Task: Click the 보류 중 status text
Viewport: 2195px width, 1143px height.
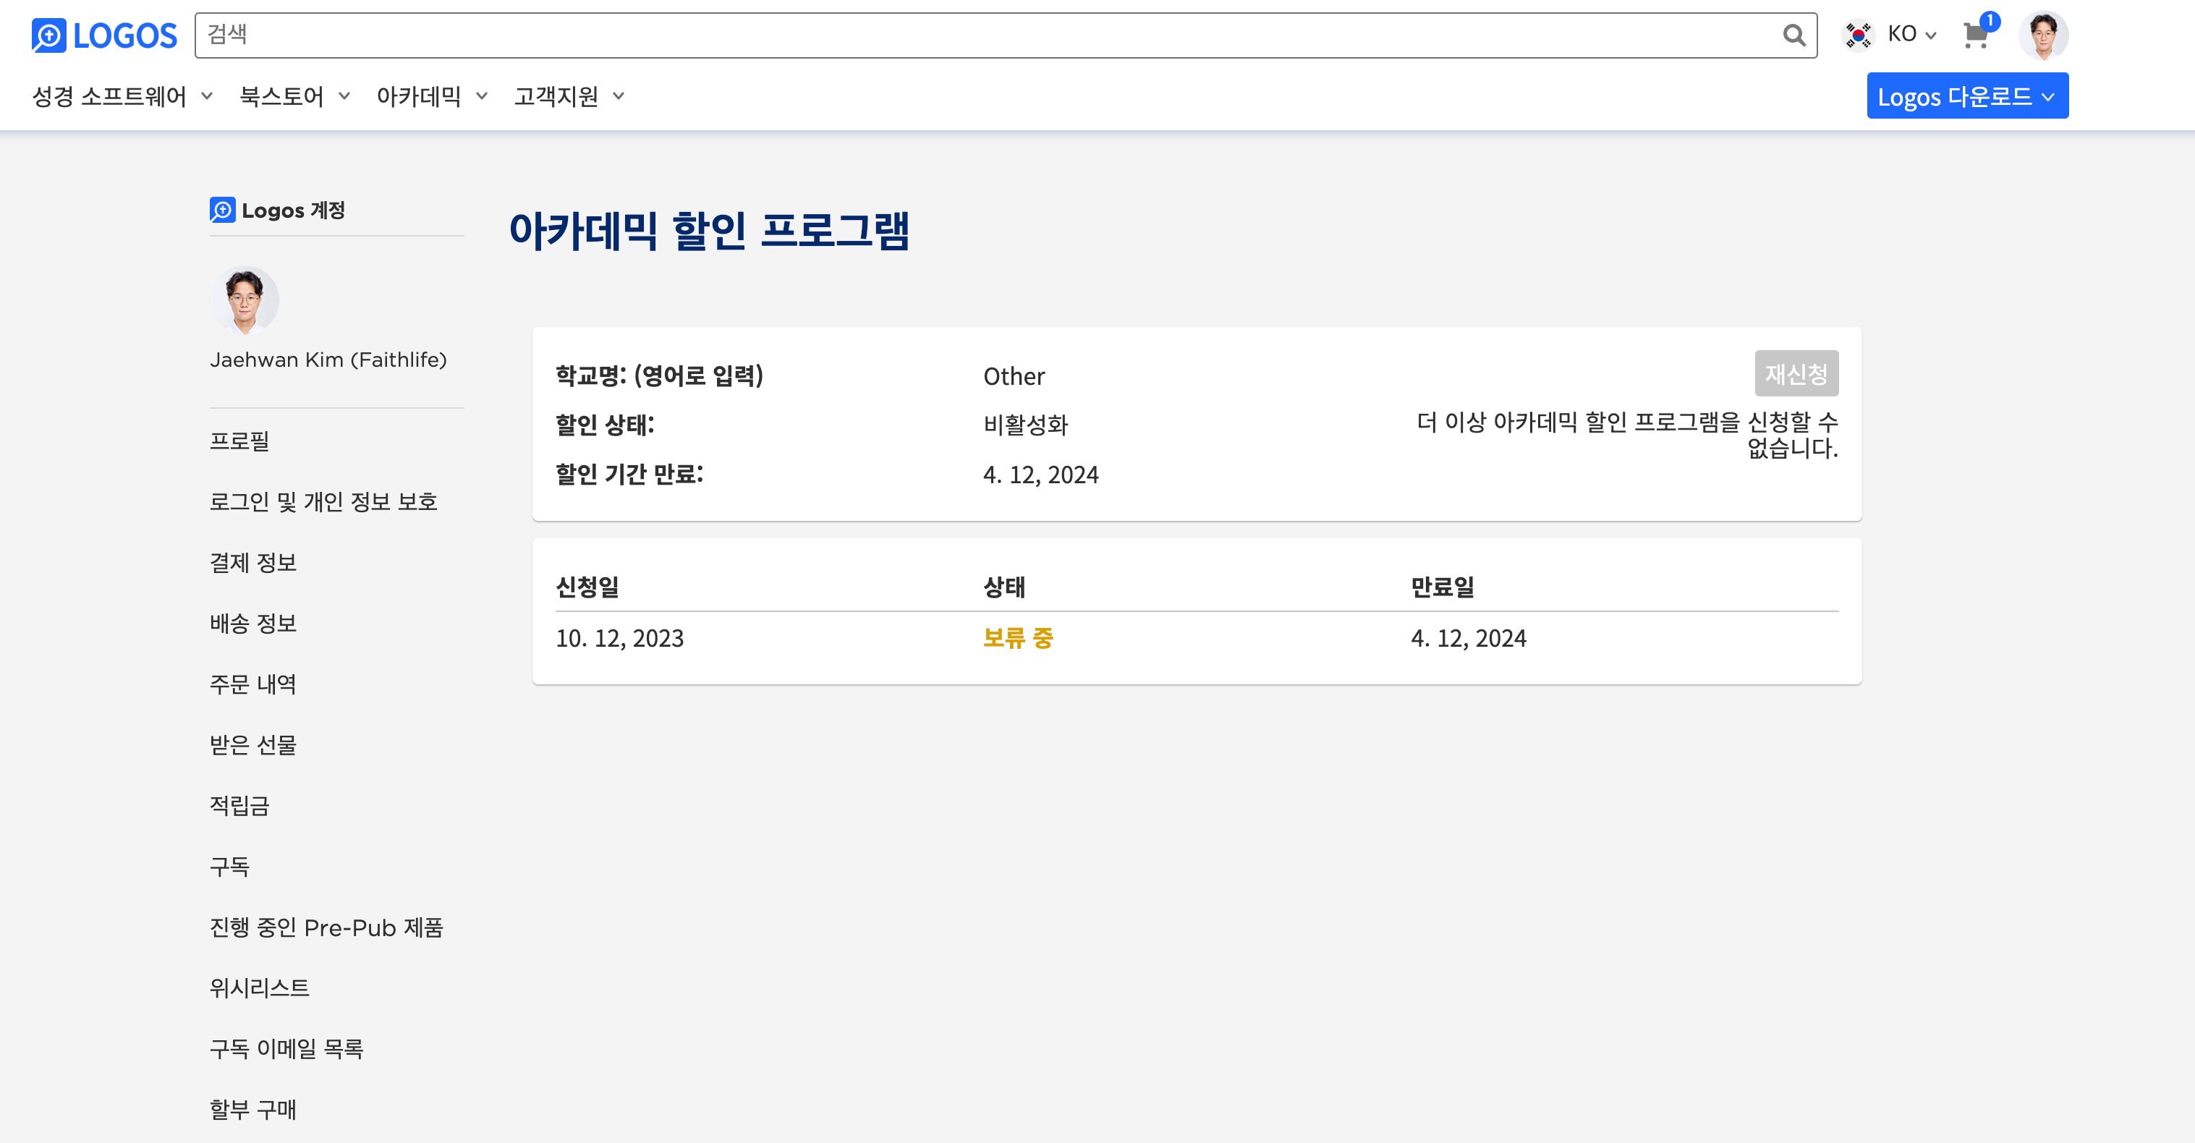Action: tap(1018, 637)
